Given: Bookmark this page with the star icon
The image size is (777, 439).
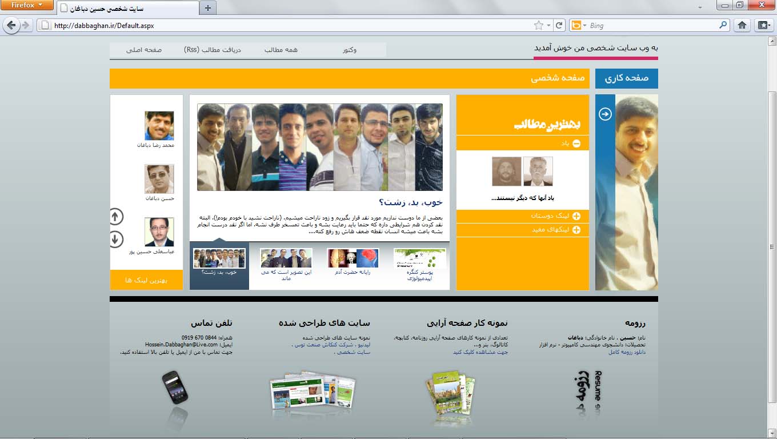Looking at the screenshot, I should click(x=538, y=25).
